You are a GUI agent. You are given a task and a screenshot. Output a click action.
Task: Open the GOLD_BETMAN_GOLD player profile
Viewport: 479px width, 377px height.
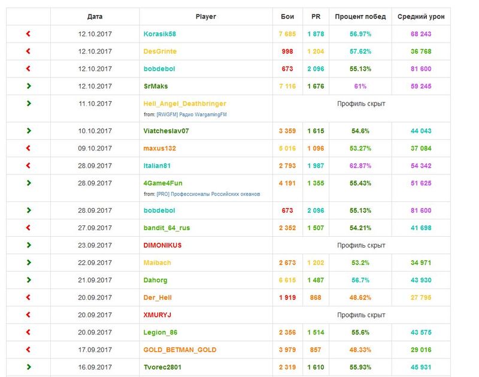point(180,349)
